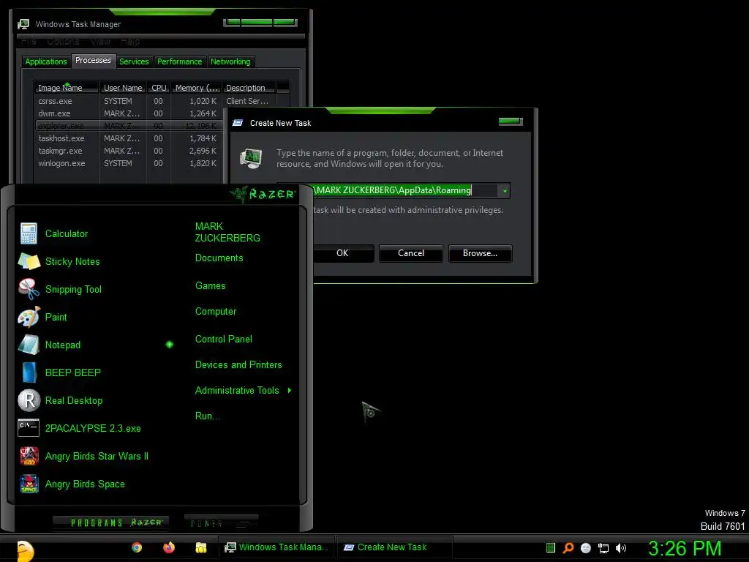Click OK in Create New Task
The width and height of the screenshot is (749, 562).
343,253
